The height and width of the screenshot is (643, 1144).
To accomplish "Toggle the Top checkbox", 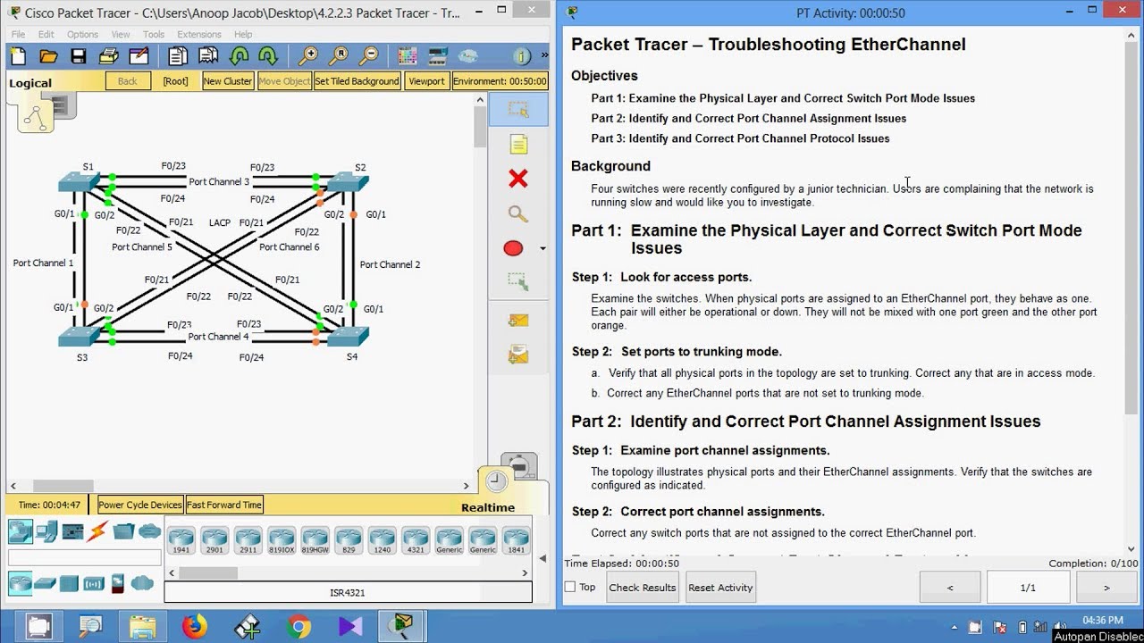I will coord(570,587).
